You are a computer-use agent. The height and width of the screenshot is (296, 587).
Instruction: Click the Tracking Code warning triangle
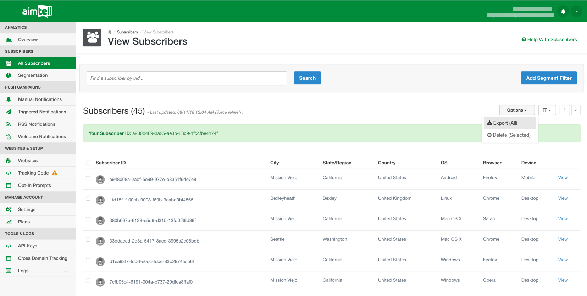(55, 173)
